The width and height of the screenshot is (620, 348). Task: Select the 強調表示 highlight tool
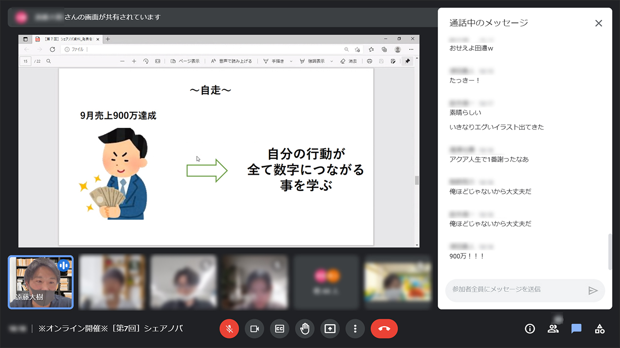312,61
